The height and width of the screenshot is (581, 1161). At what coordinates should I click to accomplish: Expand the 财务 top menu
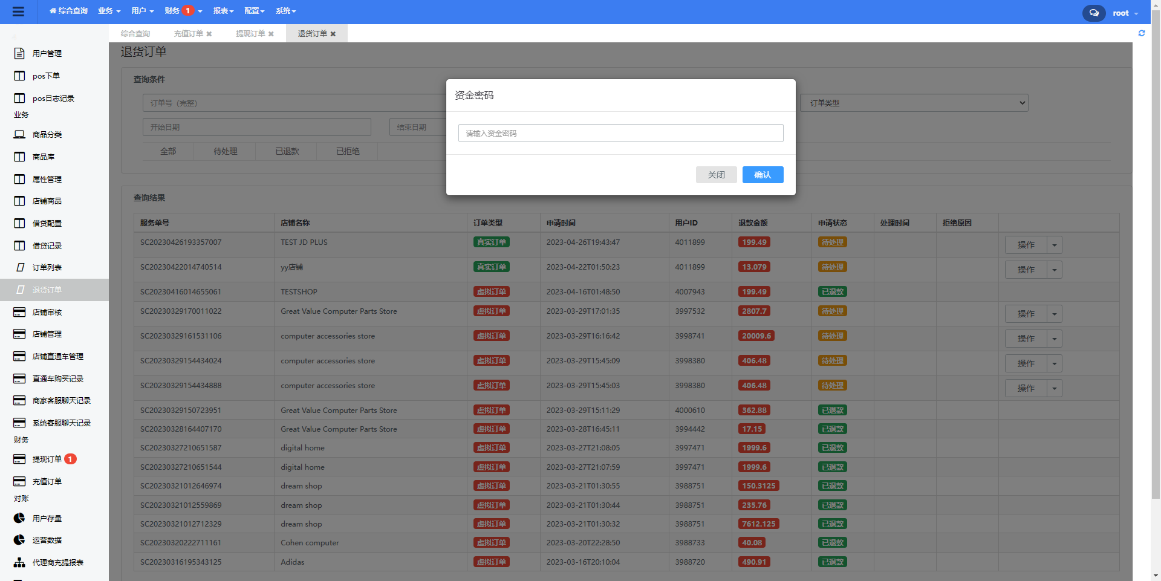pyautogui.click(x=183, y=11)
